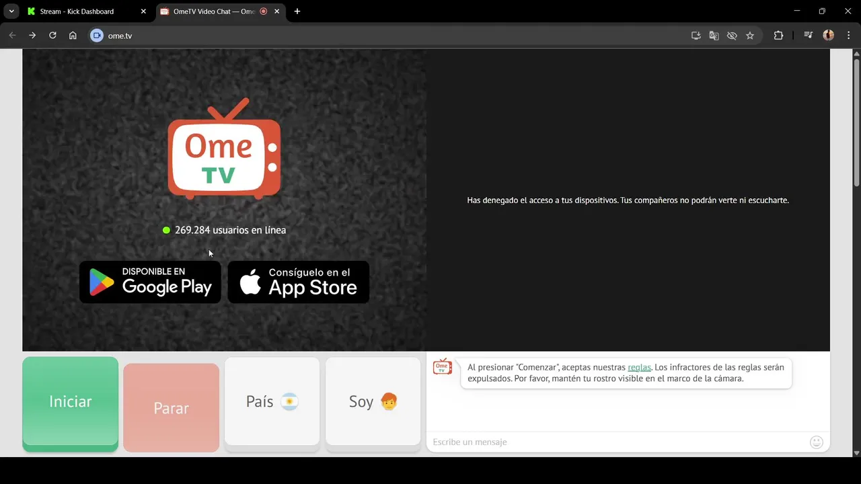Image resolution: width=861 pixels, height=484 pixels.
Task: Open the Chrome three-dot menu
Action: (848, 36)
